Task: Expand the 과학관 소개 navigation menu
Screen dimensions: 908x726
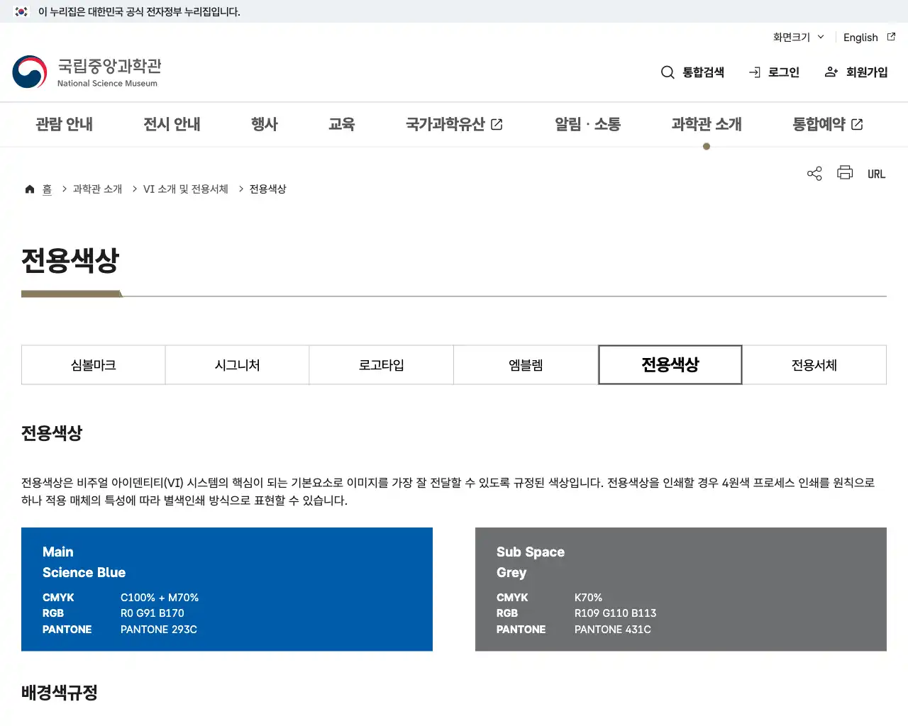Action: (706, 124)
